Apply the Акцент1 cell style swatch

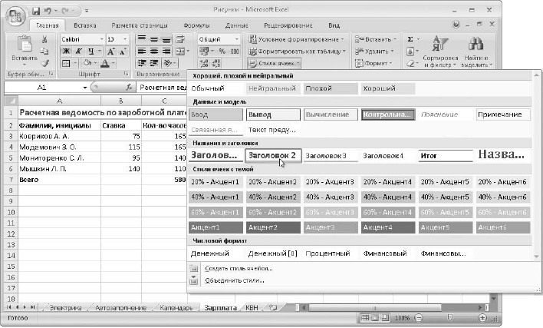point(216,227)
